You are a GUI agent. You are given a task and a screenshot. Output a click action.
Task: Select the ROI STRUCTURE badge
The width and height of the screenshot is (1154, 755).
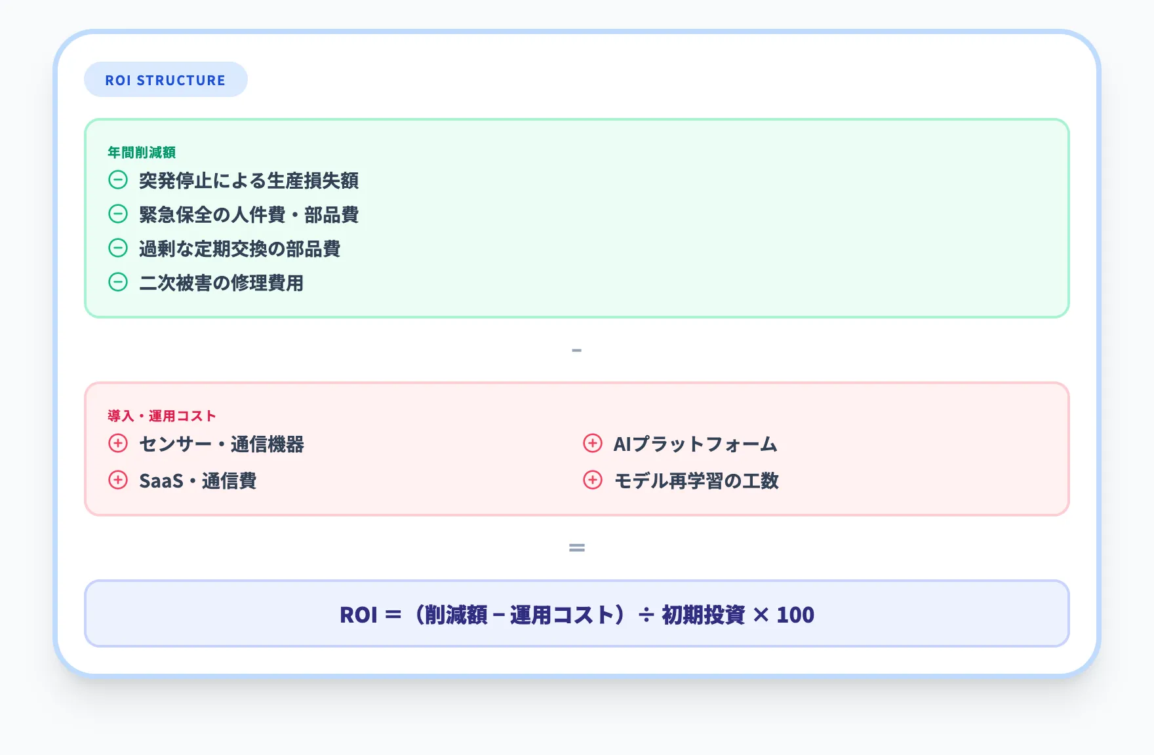pos(166,79)
